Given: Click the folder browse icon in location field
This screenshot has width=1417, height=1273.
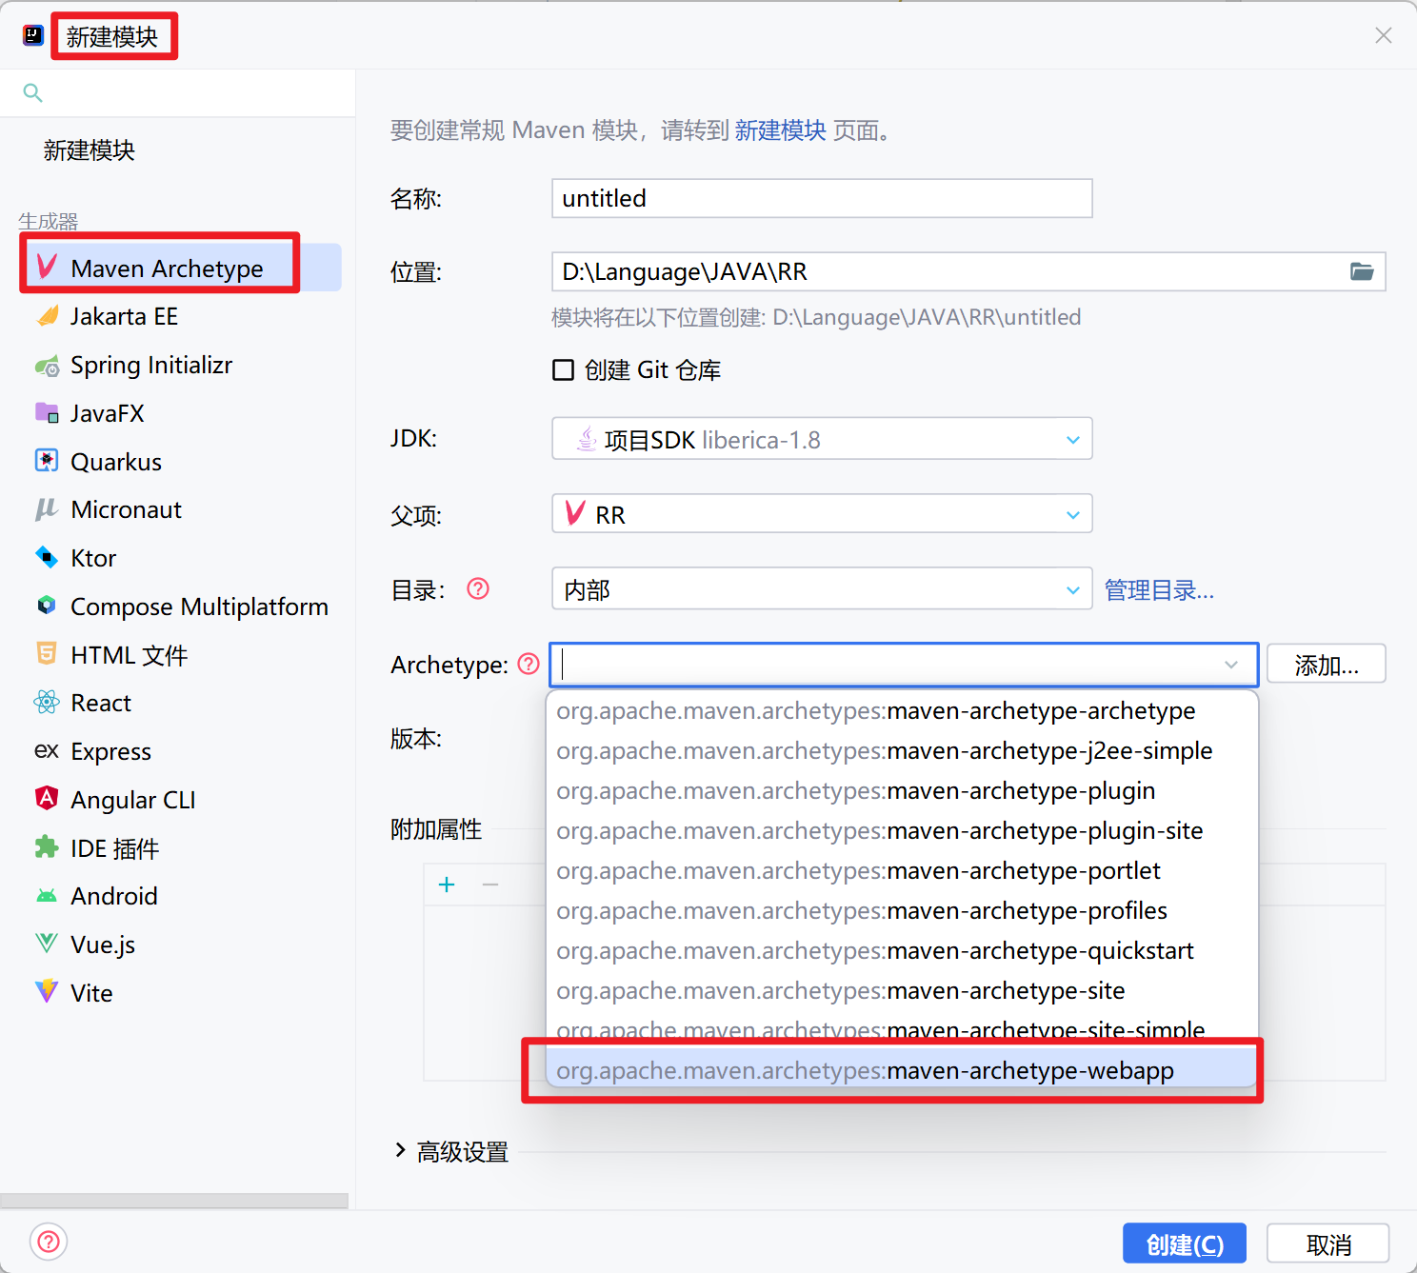Looking at the screenshot, I should [x=1361, y=272].
